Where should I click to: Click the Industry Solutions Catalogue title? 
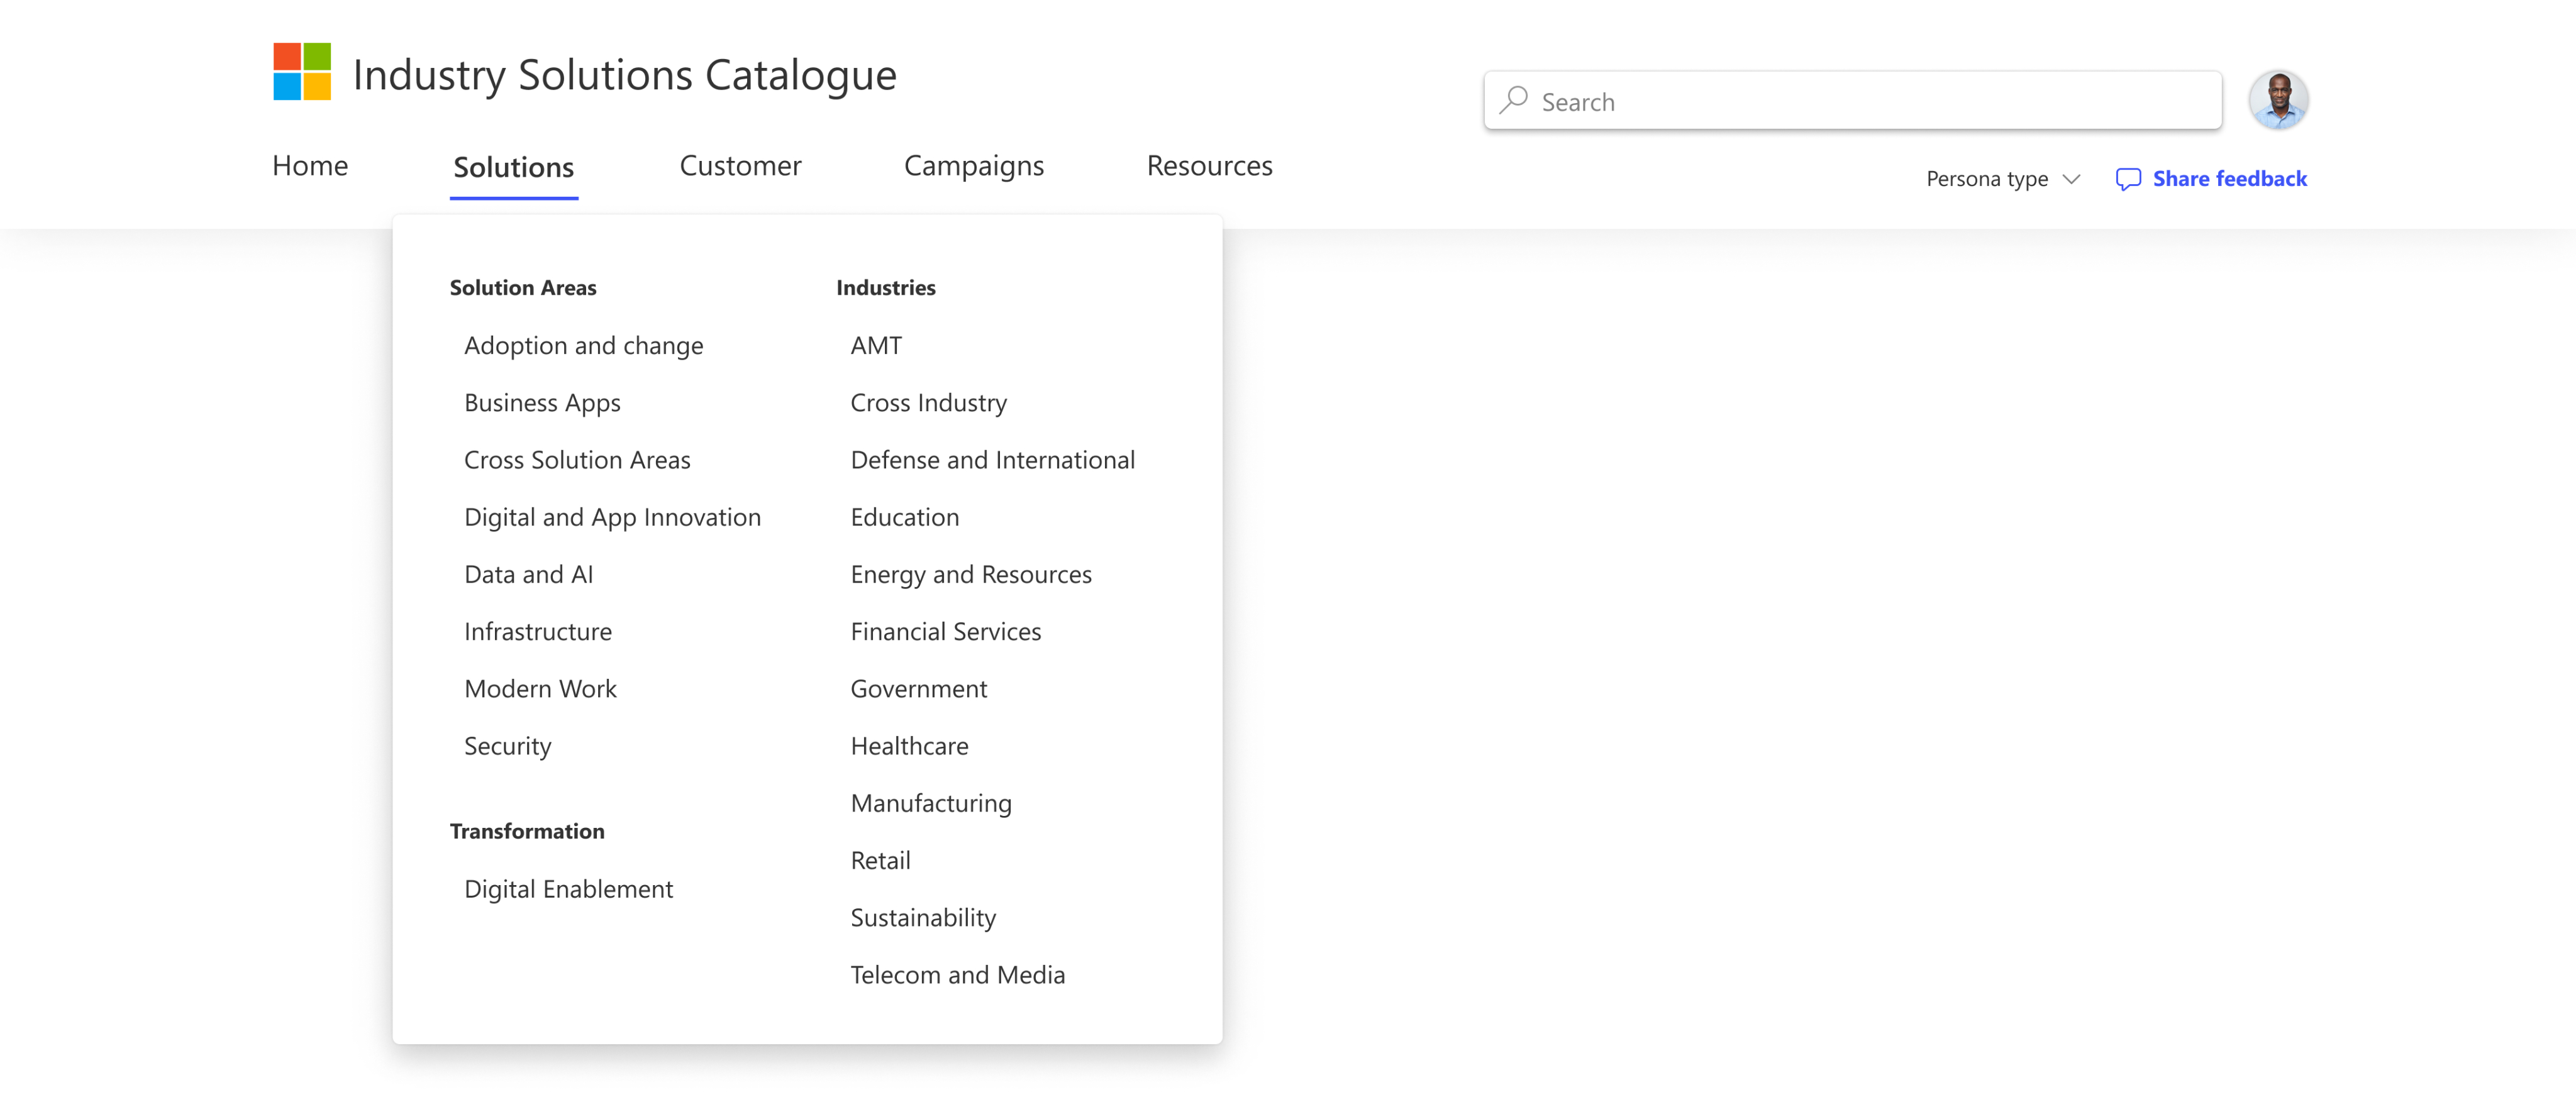[x=625, y=75]
